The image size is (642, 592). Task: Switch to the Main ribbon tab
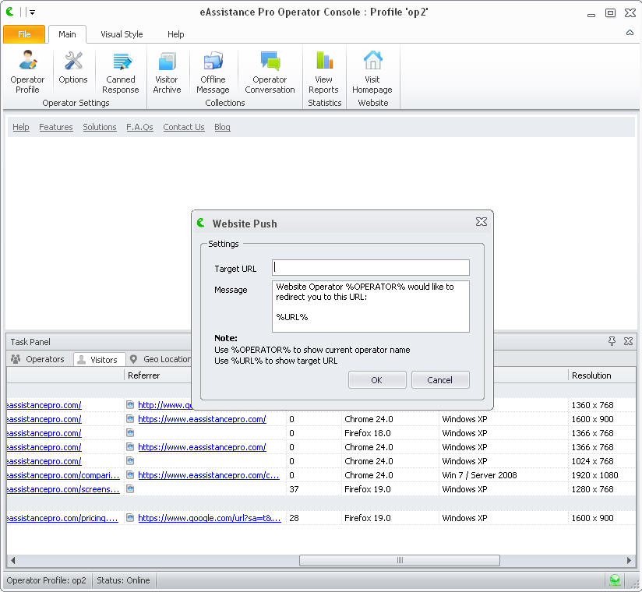point(67,34)
